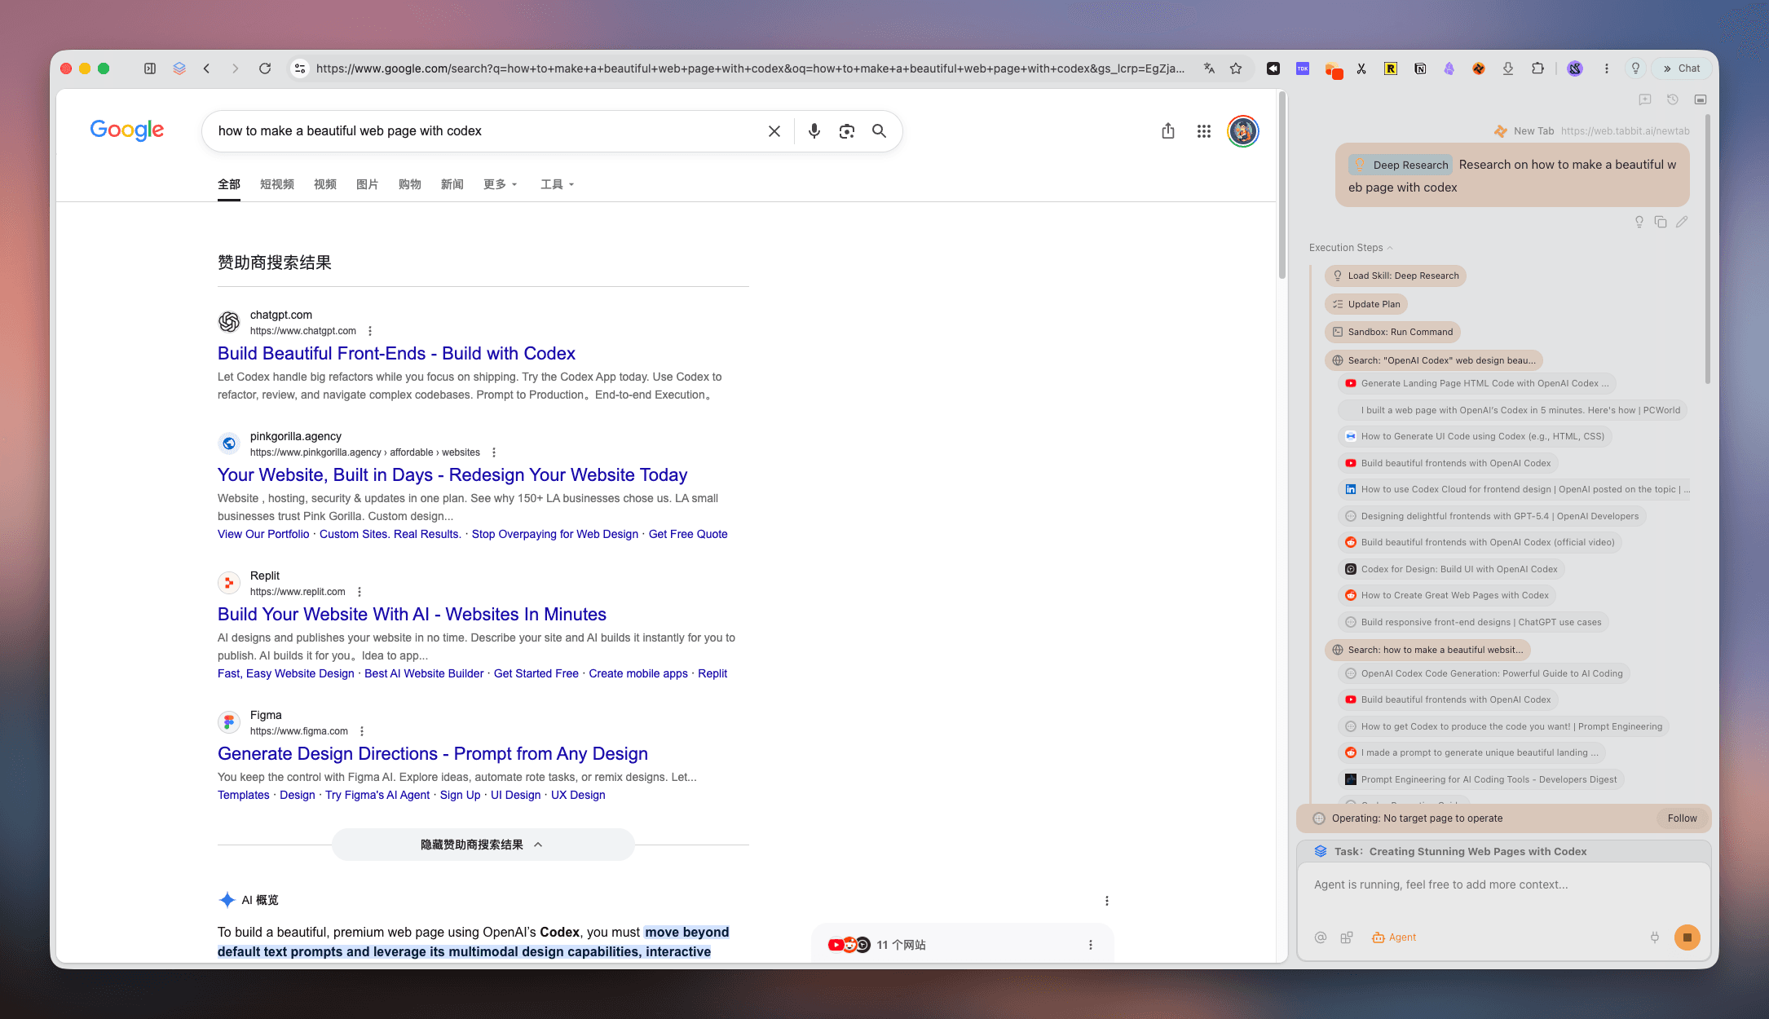The image size is (1769, 1019).
Task: Copy the prompt message in side panel
Action: [1661, 222]
